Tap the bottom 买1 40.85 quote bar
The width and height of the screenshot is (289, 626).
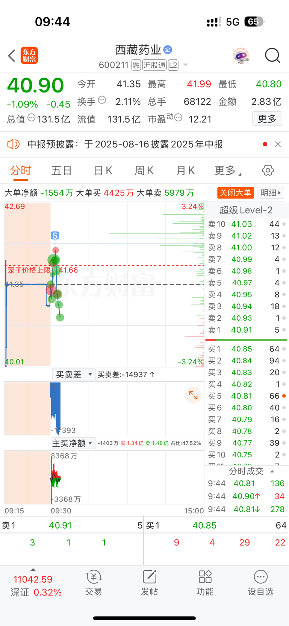click(x=216, y=525)
